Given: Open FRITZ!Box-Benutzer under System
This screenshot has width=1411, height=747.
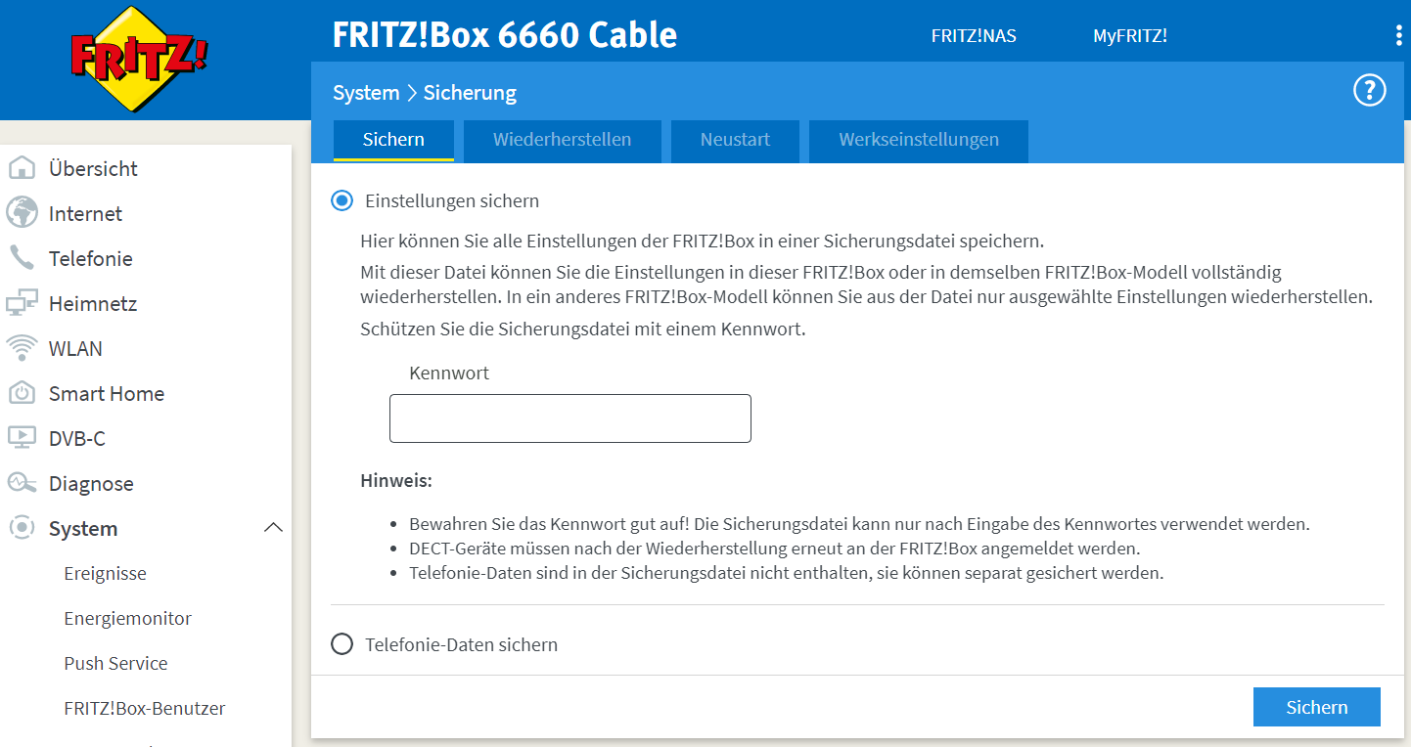Looking at the screenshot, I should [145, 708].
